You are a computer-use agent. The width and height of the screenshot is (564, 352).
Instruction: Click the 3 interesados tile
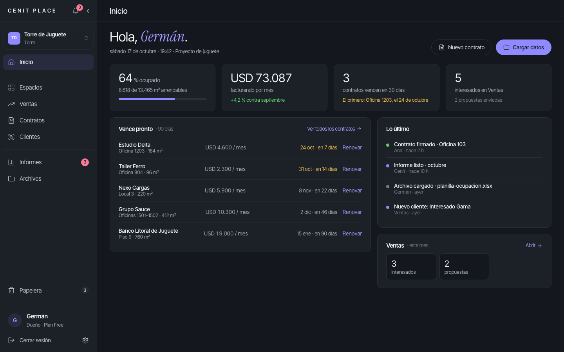[x=411, y=267]
